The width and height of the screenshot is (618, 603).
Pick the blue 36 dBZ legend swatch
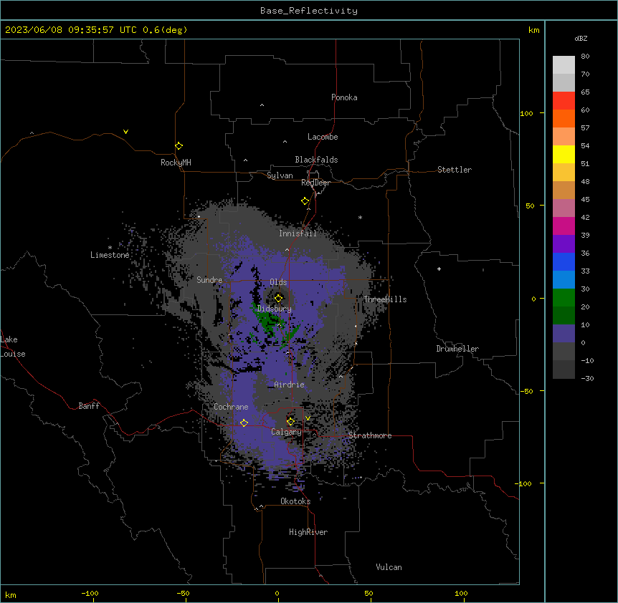click(x=564, y=261)
